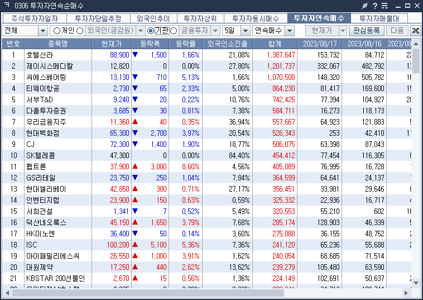Click the down arrow in 서희건설 row
423x300 pixels.
(135, 211)
